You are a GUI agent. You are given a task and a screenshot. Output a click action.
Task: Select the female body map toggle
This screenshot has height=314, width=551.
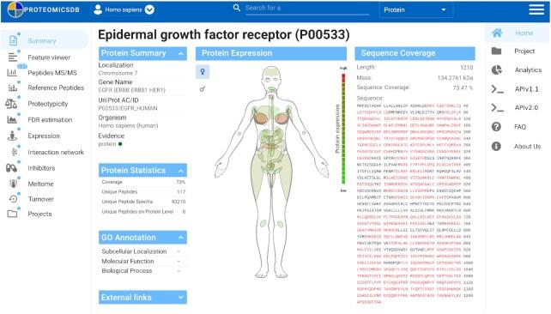[203, 72]
